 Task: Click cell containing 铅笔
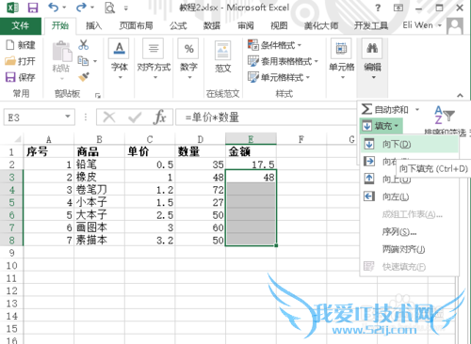coord(99,164)
